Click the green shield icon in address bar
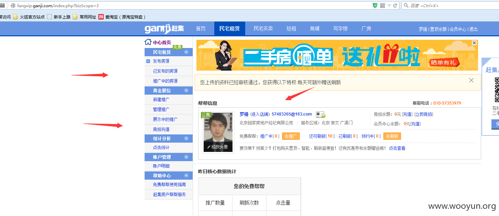 [x=375, y=5]
